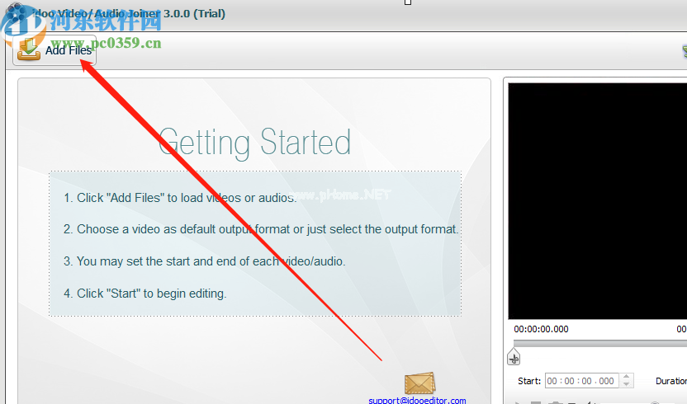
Task: Click the speaker volume icon beside the snapshot icon
Action: (x=590, y=402)
